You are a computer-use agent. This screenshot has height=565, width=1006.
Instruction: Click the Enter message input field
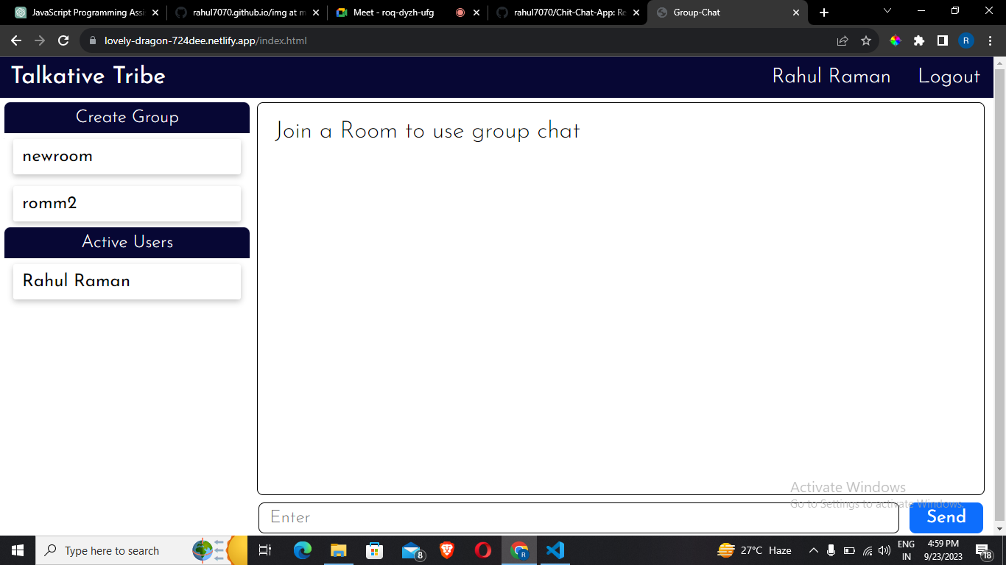tap(578, 517)
